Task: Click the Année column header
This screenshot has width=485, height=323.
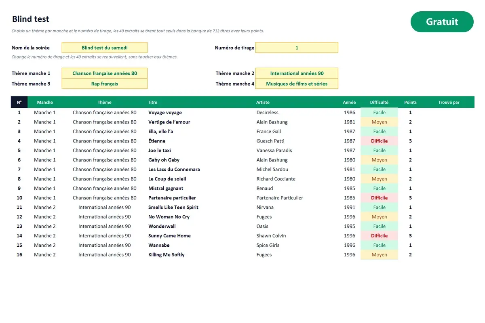Action: [x=349, y=102]
